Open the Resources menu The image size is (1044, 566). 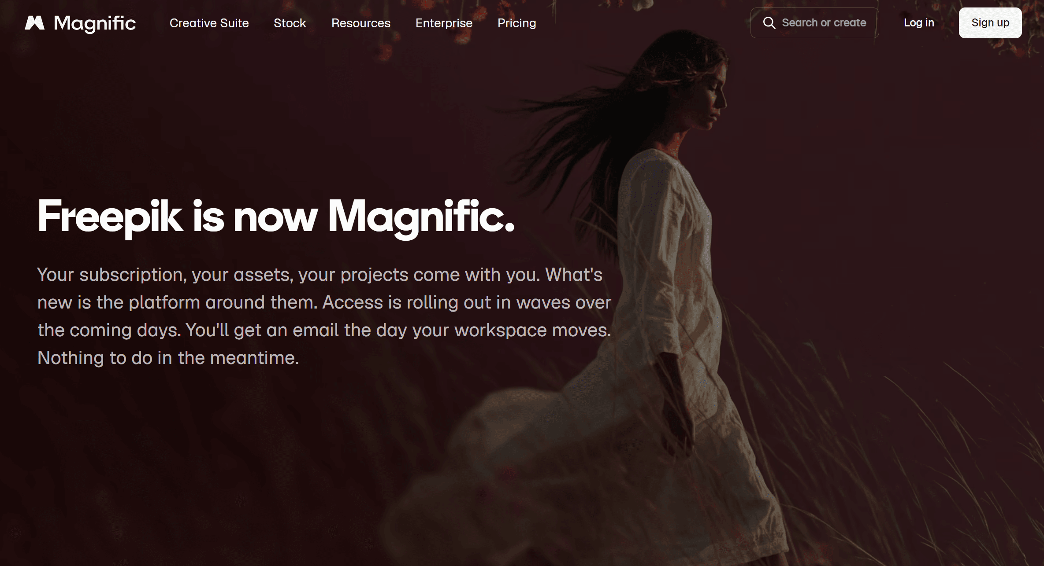361,23
